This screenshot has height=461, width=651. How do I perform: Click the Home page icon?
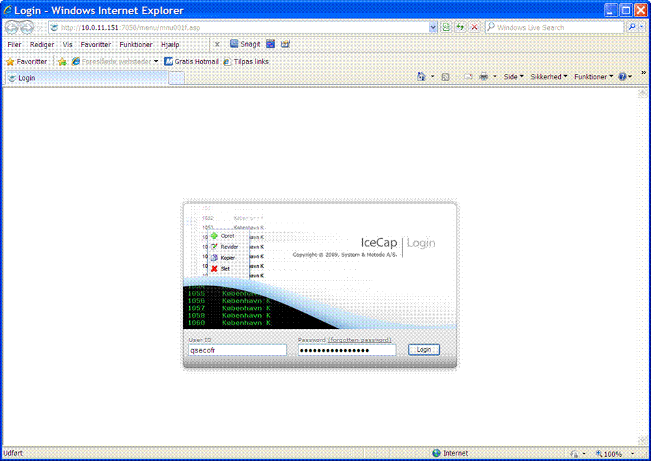[x=421, y=76]
